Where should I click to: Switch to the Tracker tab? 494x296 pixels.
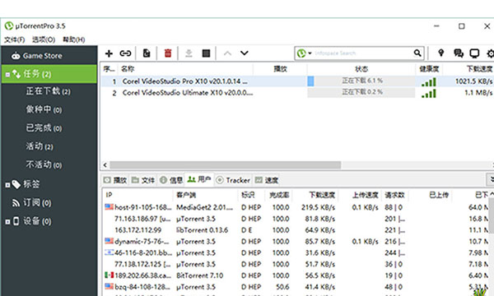click(233, 180)
